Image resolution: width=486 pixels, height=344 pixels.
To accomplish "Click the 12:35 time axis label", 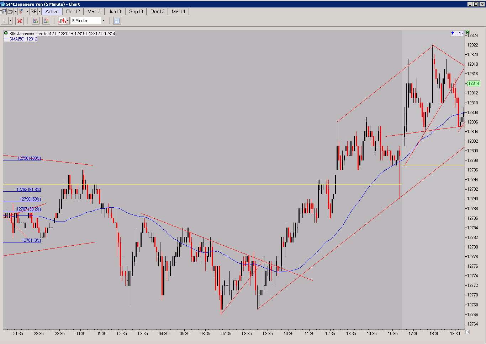I will click(x=330, y=334).
